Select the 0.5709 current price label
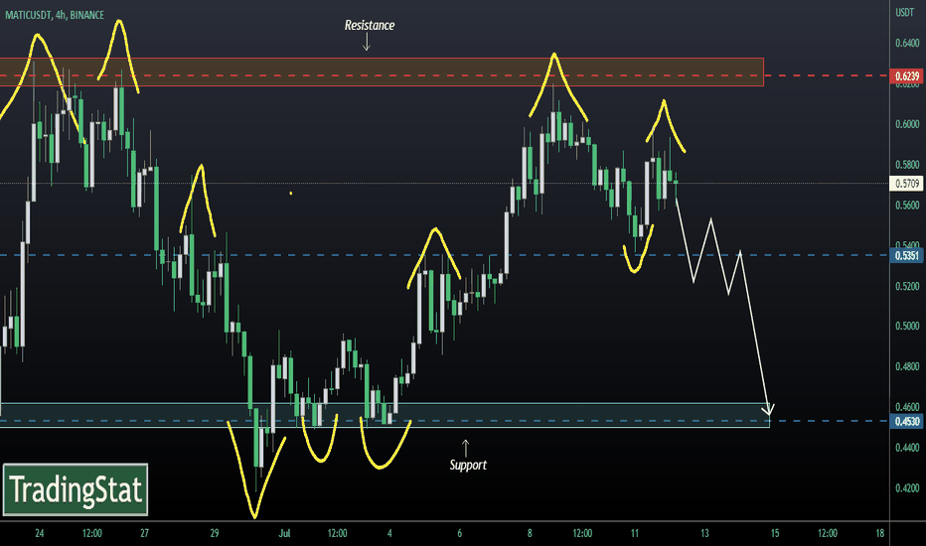This screenshot has height=546, width=926. [907, 184]
